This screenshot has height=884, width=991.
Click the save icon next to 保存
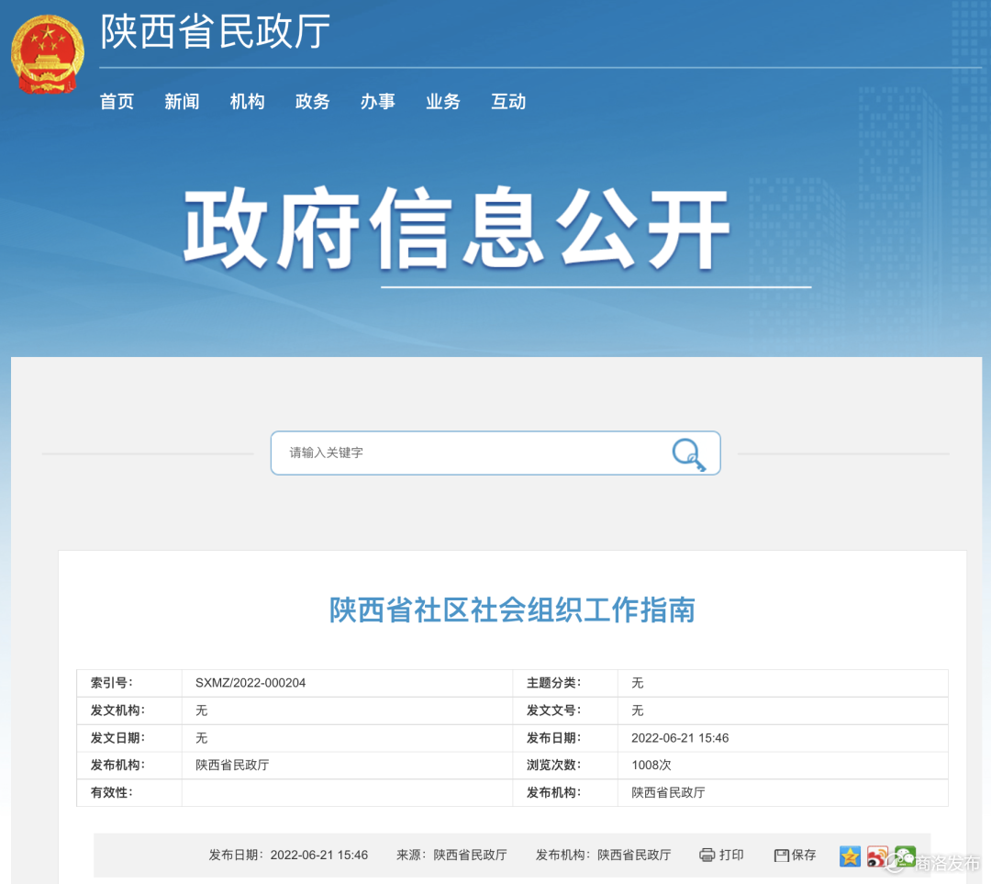(x=781, y=856)
